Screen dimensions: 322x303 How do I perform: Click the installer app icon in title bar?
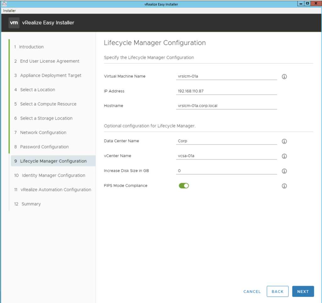(4, 4)
